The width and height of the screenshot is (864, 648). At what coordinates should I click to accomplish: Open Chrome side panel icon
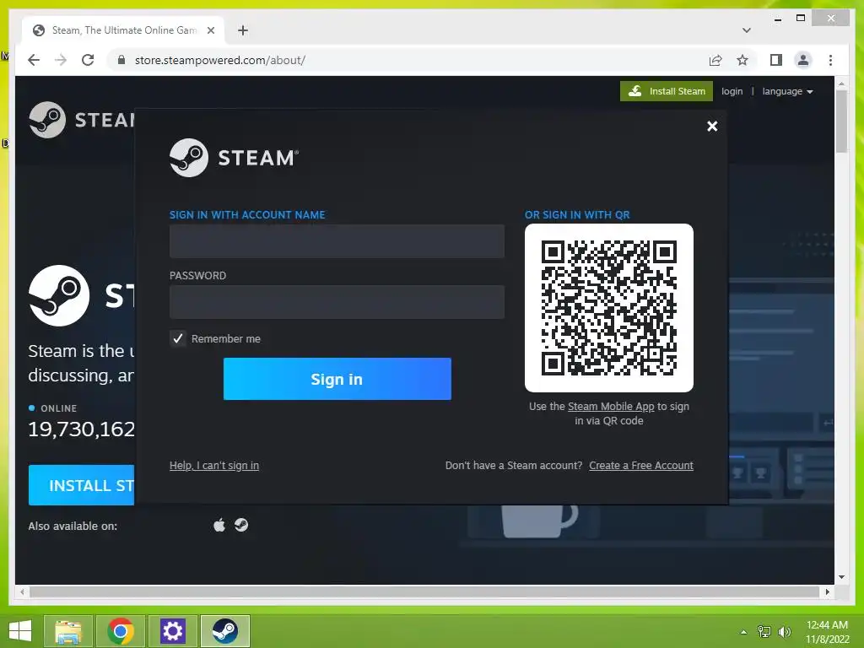coord(776,60)
